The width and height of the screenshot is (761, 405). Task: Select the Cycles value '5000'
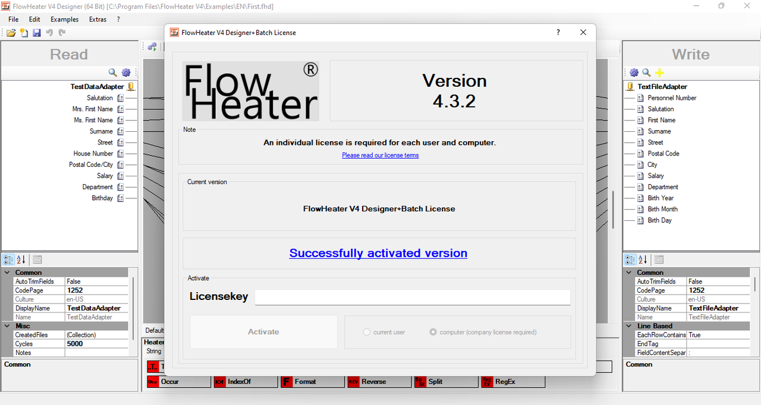pos(97,344)
